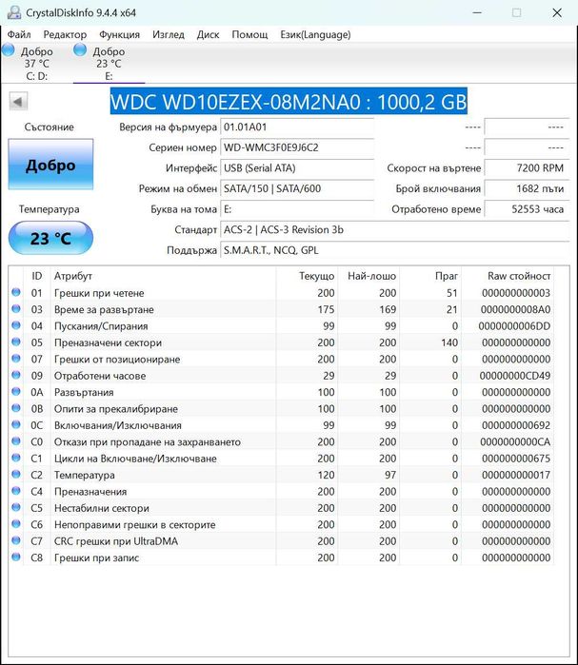Click status dot for attribute 03
This screenshot has height=665, width=578.
tap(16, 309)
